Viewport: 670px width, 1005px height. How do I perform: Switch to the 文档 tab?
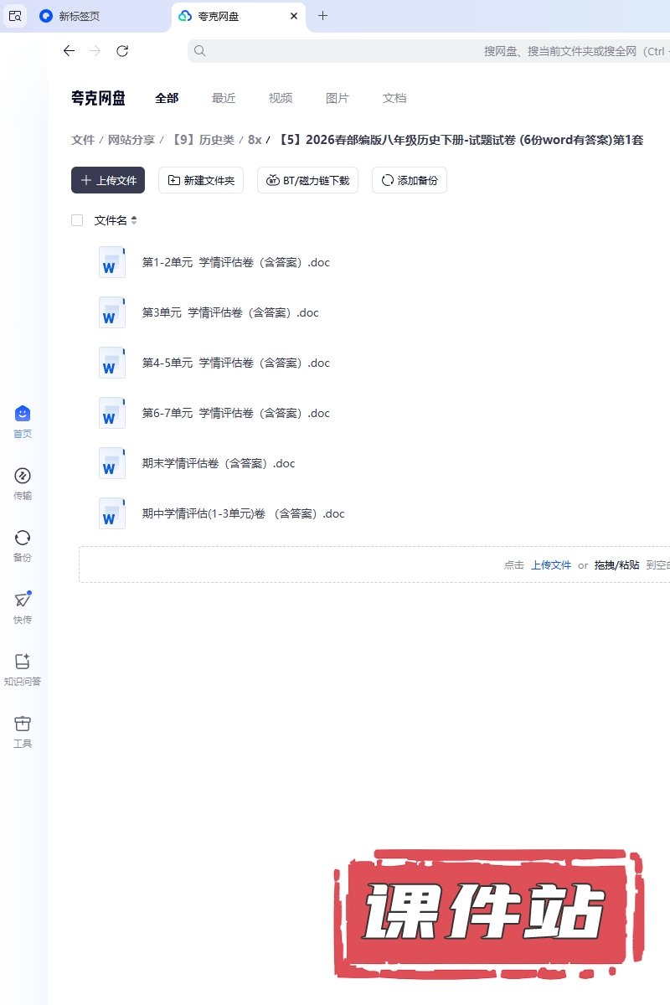[x=394, y=98]
